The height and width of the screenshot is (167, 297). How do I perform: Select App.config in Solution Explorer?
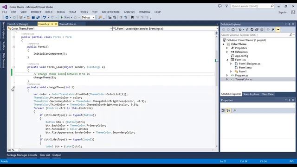pyautogui.click(x=241, y=56)
